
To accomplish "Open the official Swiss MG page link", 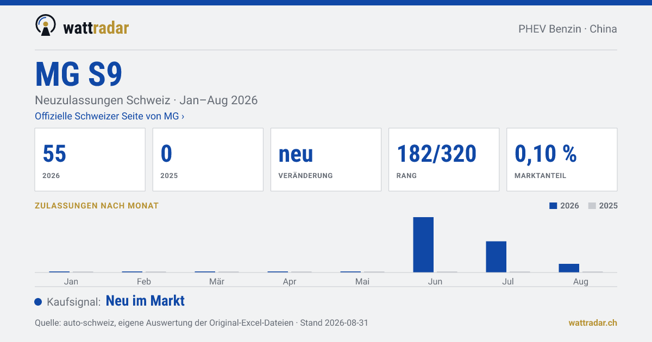I will tap(109, 116).
